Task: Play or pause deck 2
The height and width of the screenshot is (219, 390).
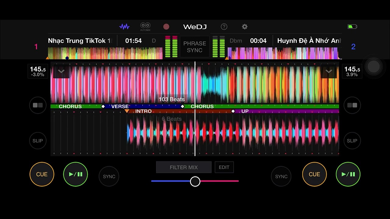Action: coord(348,174)
